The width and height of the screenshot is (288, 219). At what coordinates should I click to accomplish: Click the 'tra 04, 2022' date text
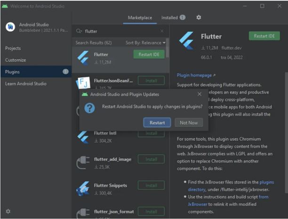[x=232, y=57]
